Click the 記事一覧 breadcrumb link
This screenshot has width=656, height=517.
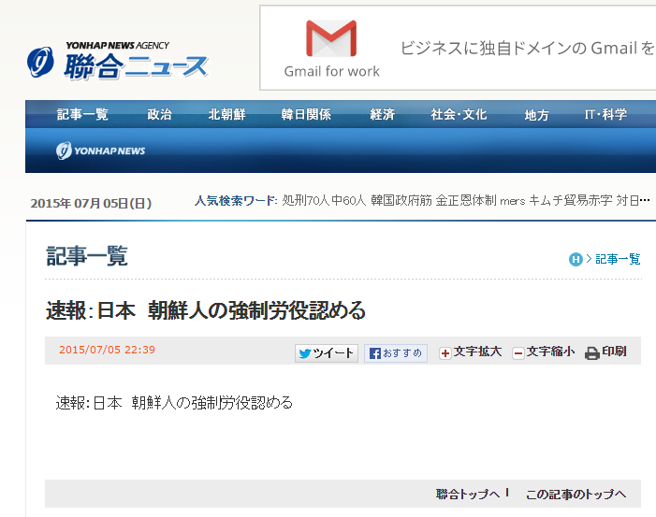tap(618, 259)
